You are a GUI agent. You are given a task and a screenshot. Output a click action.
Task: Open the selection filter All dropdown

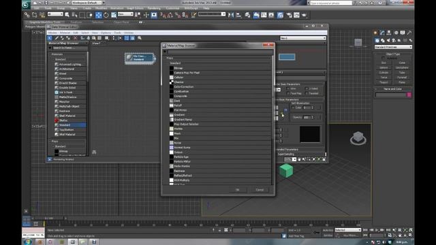55,14
